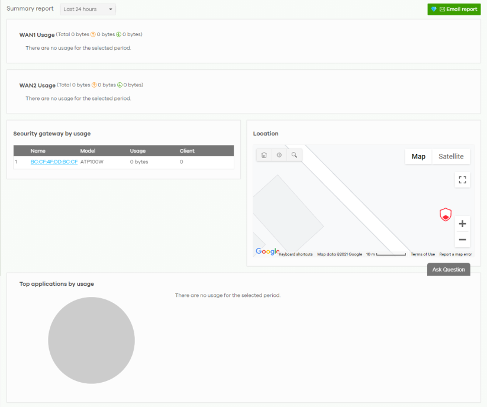
Task: Click the Client column header
Action: click(187, 151)
